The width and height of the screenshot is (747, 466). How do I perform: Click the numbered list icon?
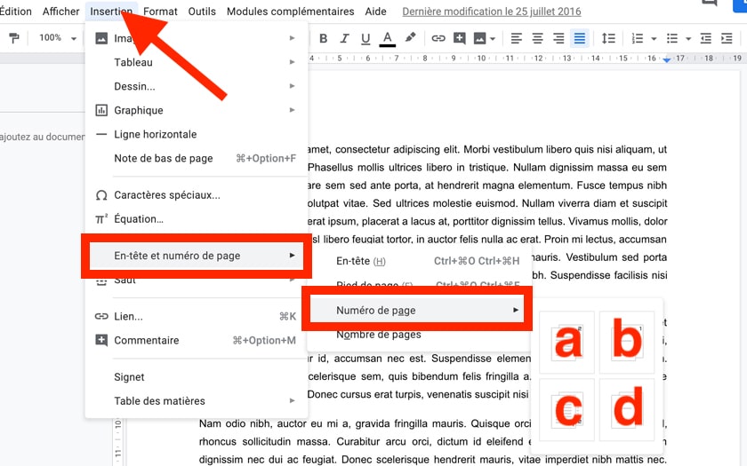[638, 38]
